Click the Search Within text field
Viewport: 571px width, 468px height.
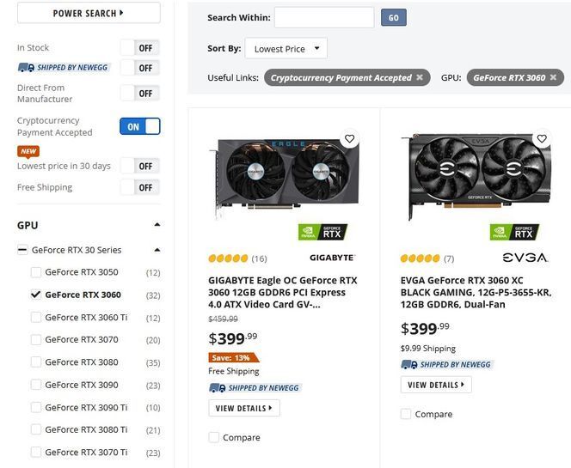[324, 17]
